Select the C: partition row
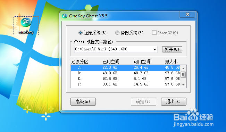Viewport: 226px width, 132px height. coord(125,68)
